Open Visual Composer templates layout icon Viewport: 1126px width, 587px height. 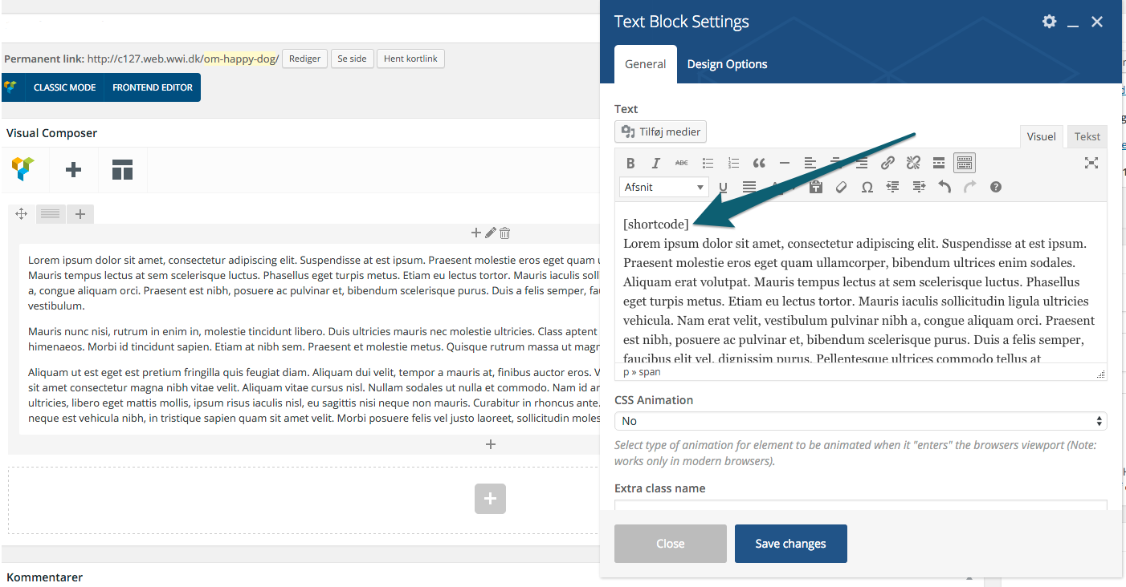click(x=122, y=169)
